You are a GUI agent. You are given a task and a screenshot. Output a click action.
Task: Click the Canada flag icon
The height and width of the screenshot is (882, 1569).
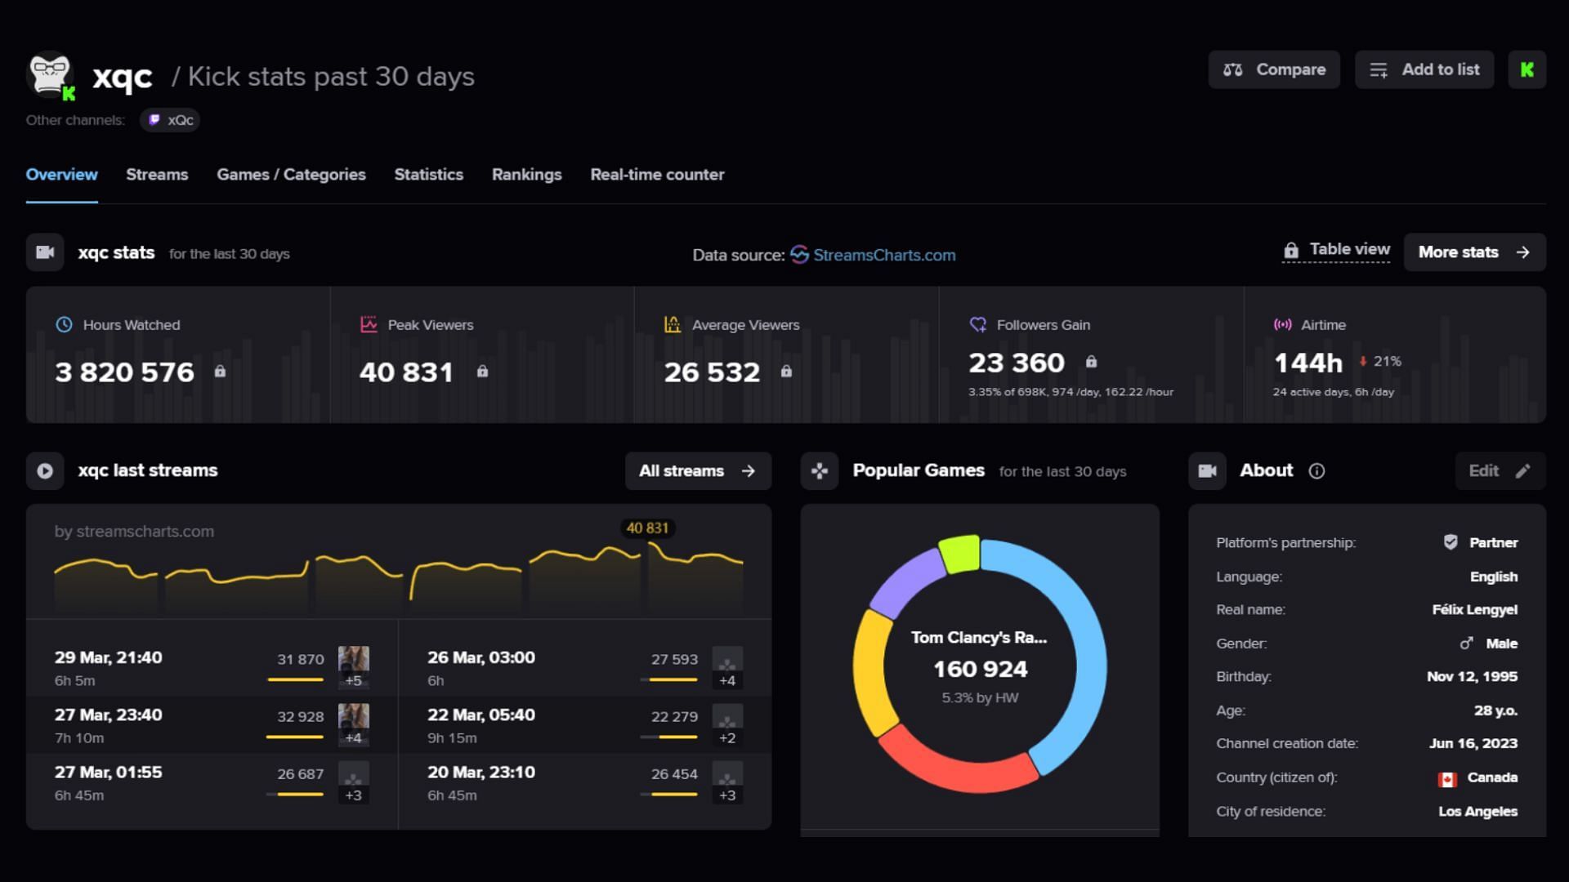(1447, 779)
